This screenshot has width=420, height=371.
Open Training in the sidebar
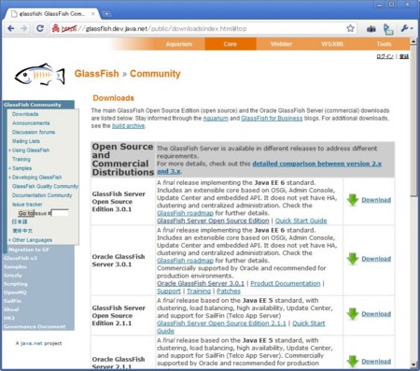click(21, 159)
